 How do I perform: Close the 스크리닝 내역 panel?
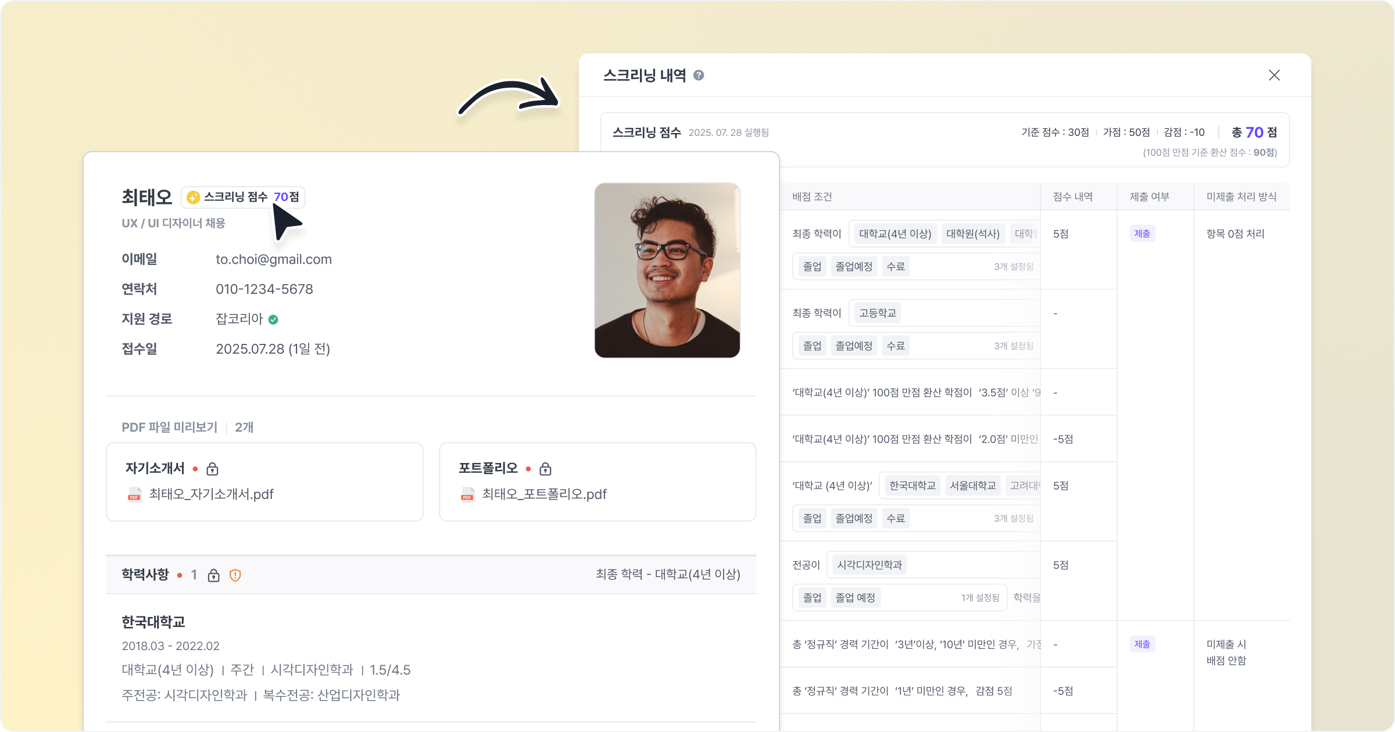click(1274, 76)
